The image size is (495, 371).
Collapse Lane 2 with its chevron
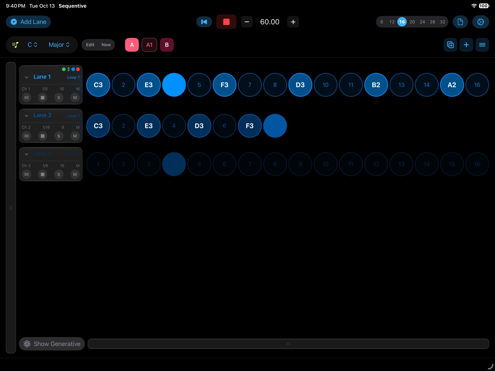pyautogui.click(x=26, y=116)
